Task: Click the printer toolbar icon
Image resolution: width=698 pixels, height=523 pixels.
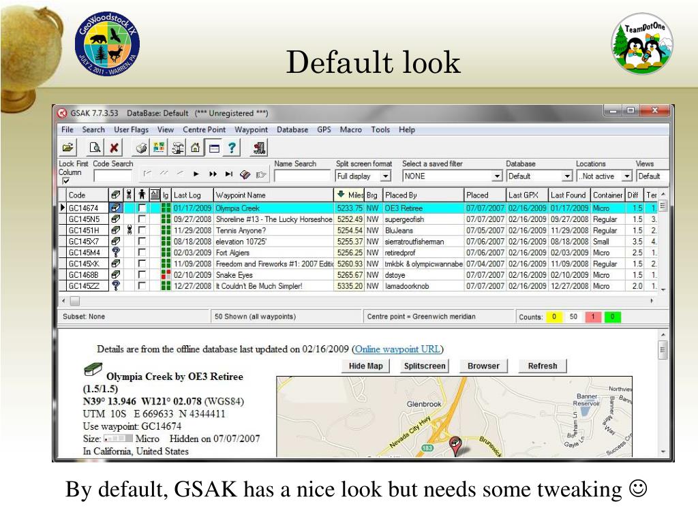Action: 141,147
